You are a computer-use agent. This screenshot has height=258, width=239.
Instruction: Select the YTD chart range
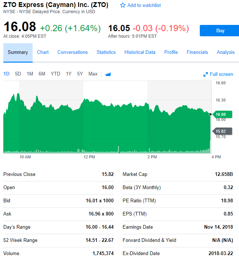[55, 74]
